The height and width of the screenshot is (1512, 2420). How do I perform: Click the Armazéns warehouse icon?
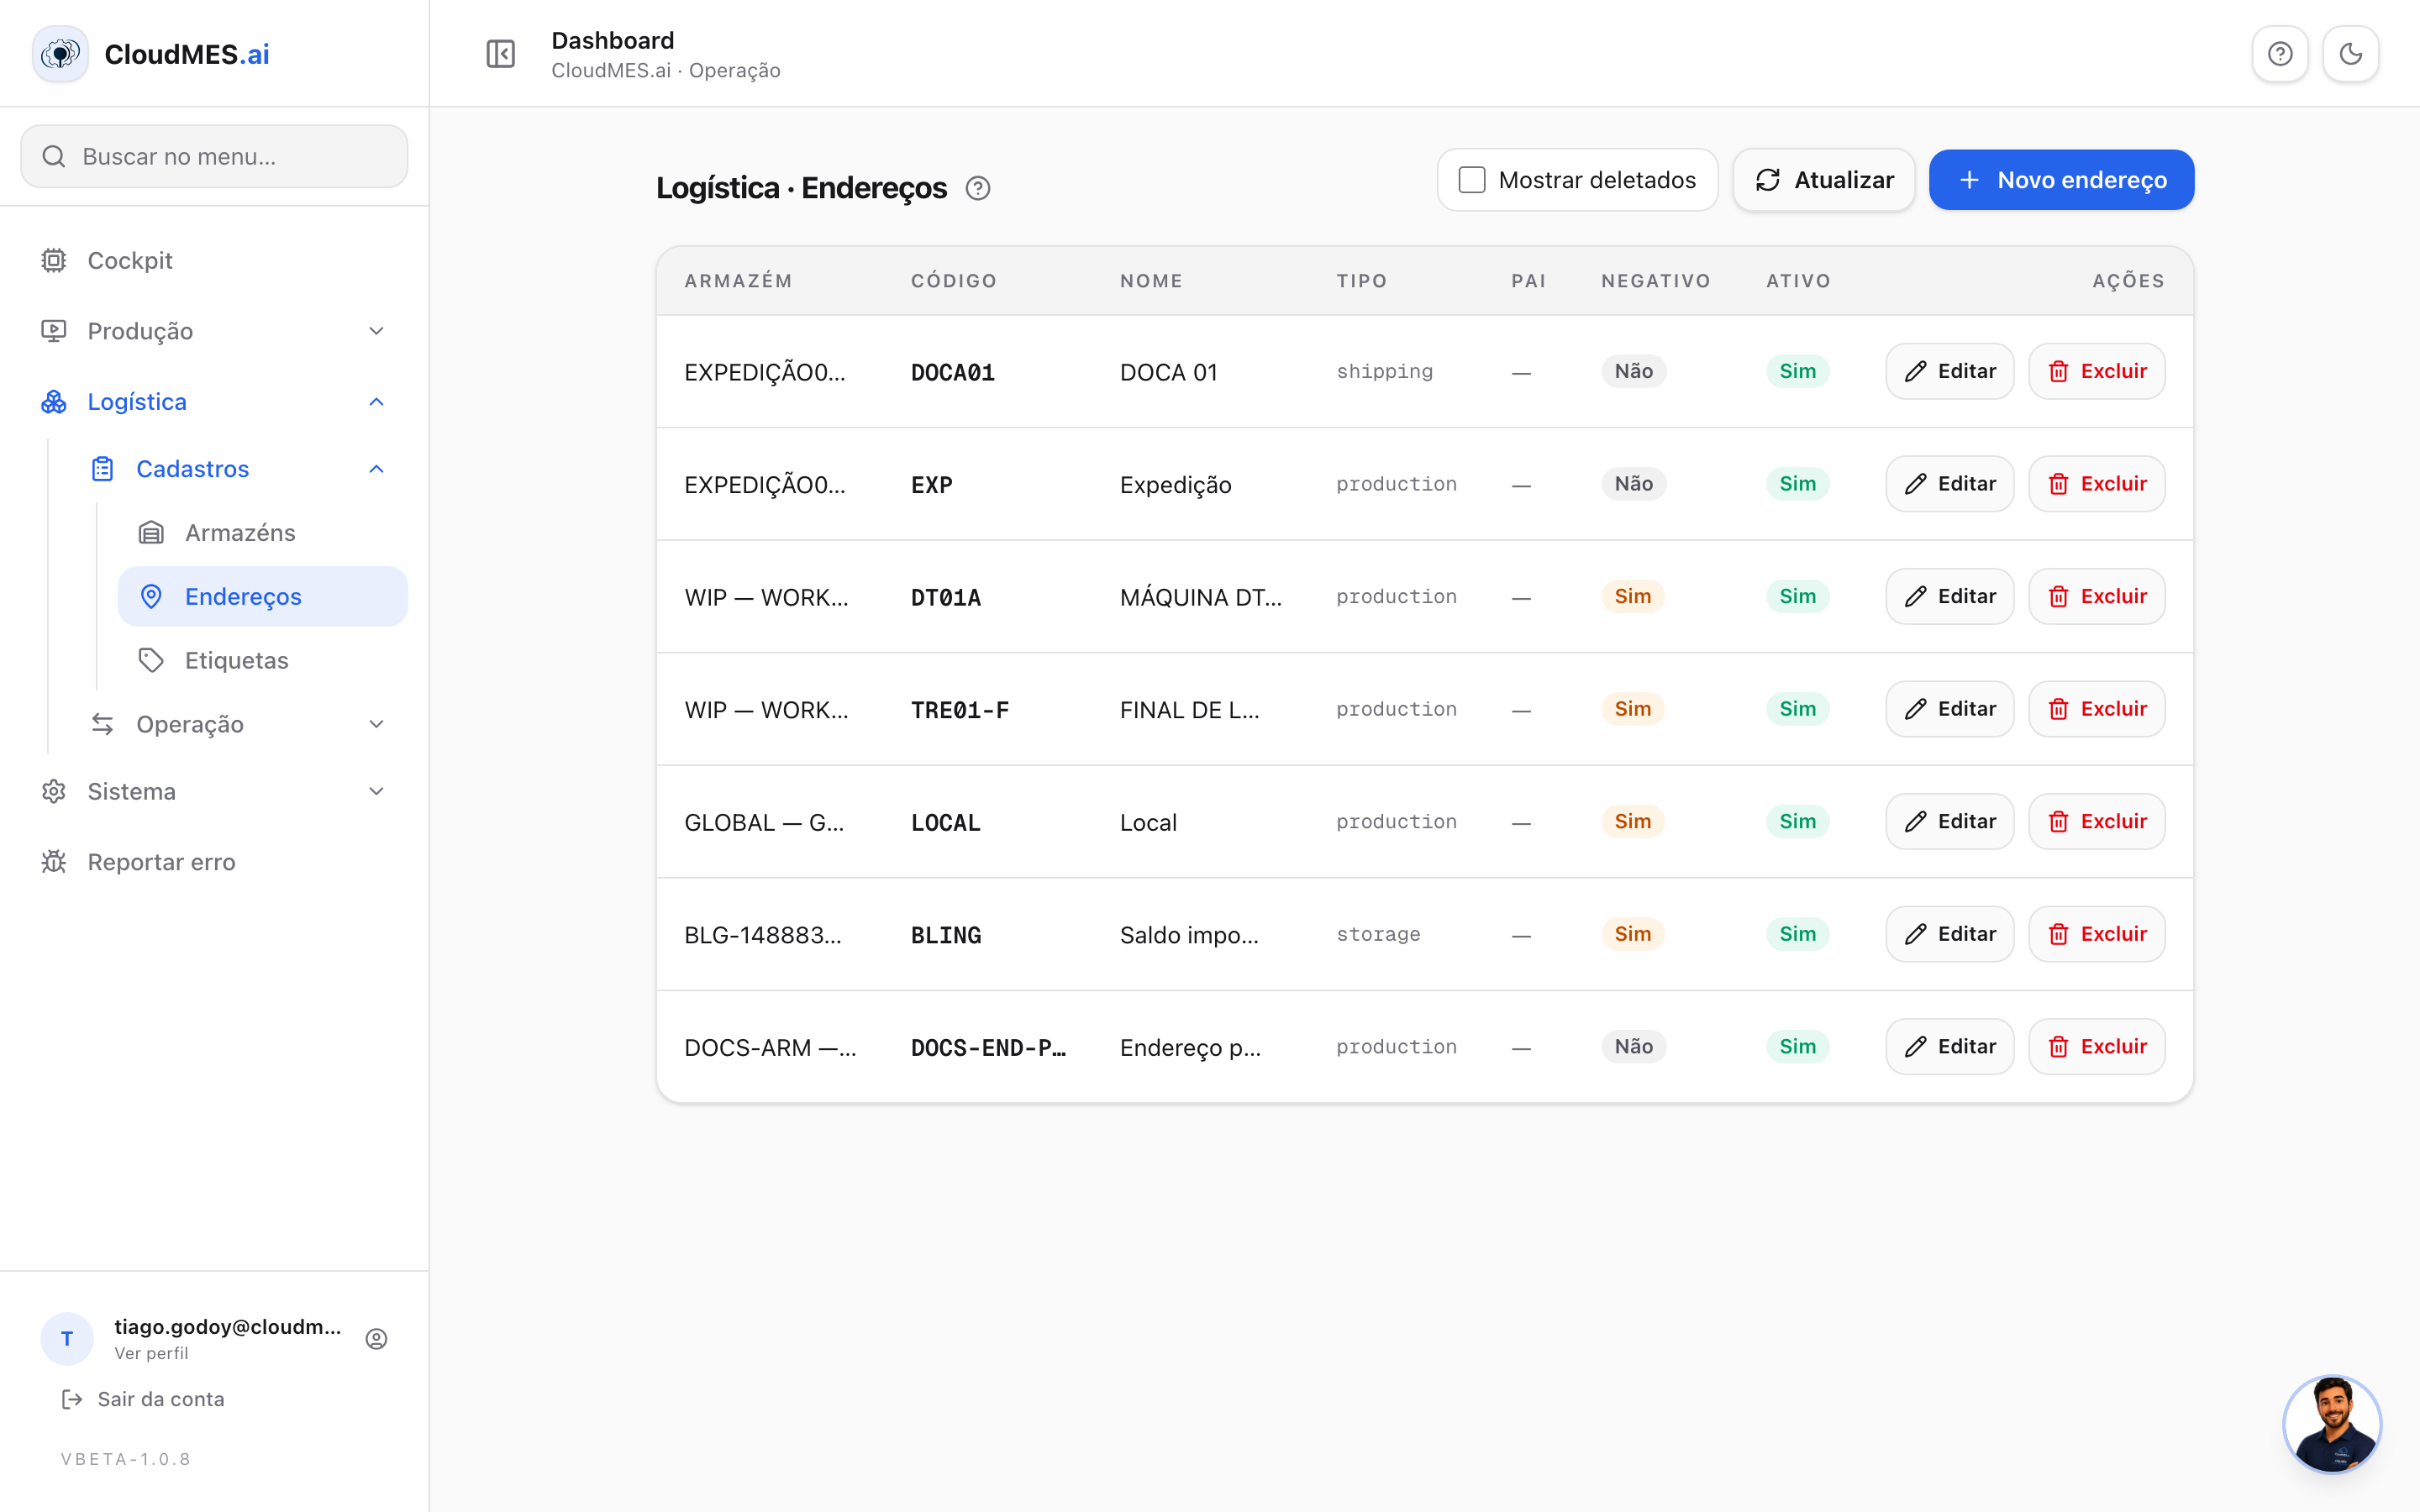point(151,533)
